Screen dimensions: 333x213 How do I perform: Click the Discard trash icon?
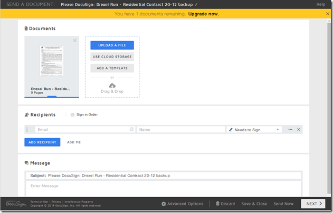(x=217, y=204)
